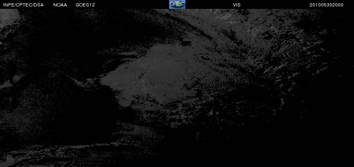Click the VIS channel label
Screen dimensions: 354x167
(237, 5)
